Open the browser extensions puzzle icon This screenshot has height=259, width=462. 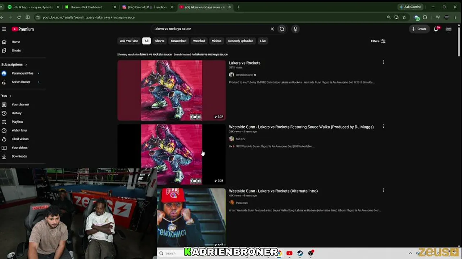tap(425, 17)
